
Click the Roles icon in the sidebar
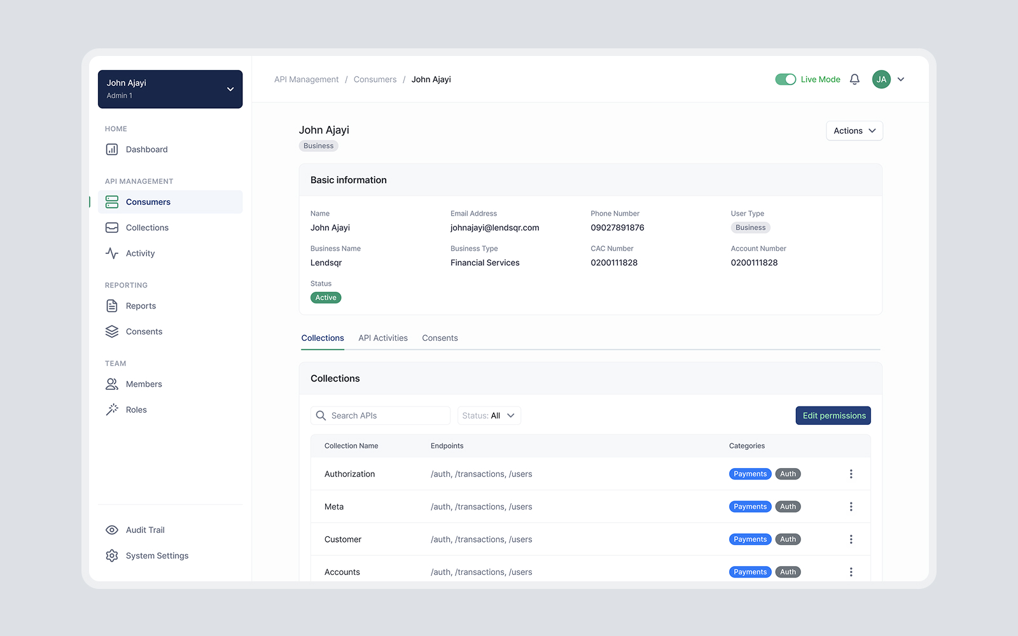click(111, 409)
